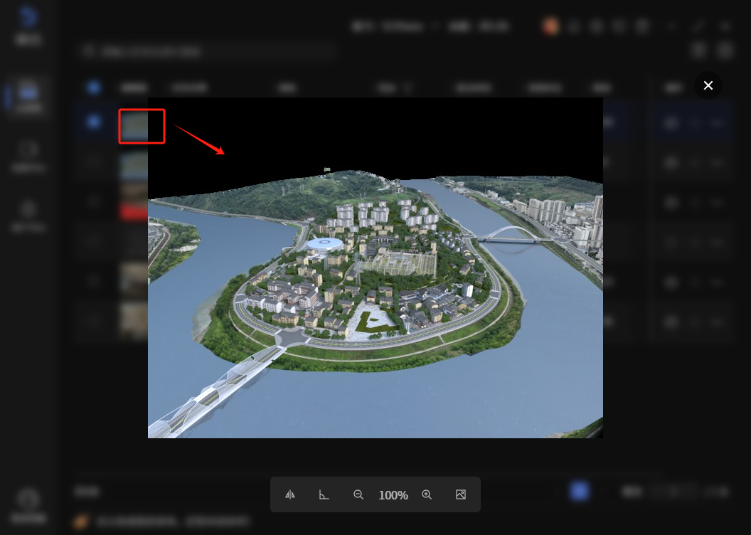This screenshot has width=751, height=535.
Task: Flip the preview image horizontally
Action: click(290, 494)
